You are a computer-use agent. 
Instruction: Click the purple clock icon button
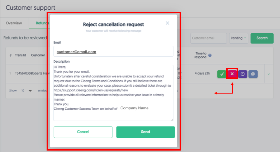pos(242,74)
